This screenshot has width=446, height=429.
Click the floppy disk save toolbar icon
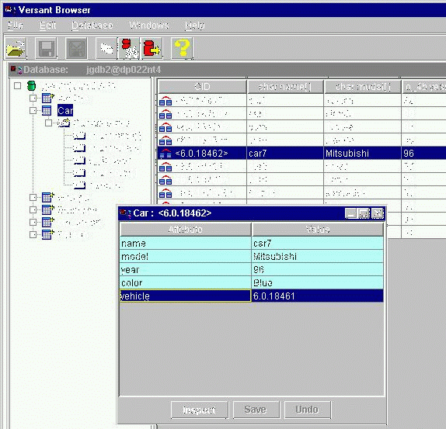(x=46, y=48)
